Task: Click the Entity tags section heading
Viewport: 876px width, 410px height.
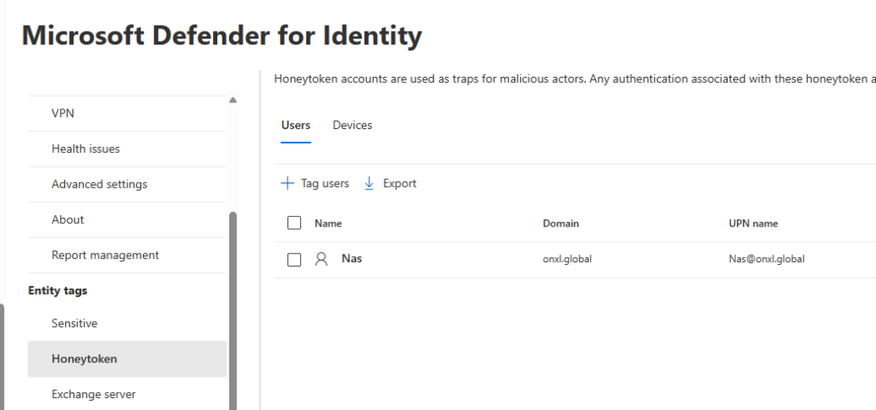Action: pyautogui.click(x=57, y=290)
